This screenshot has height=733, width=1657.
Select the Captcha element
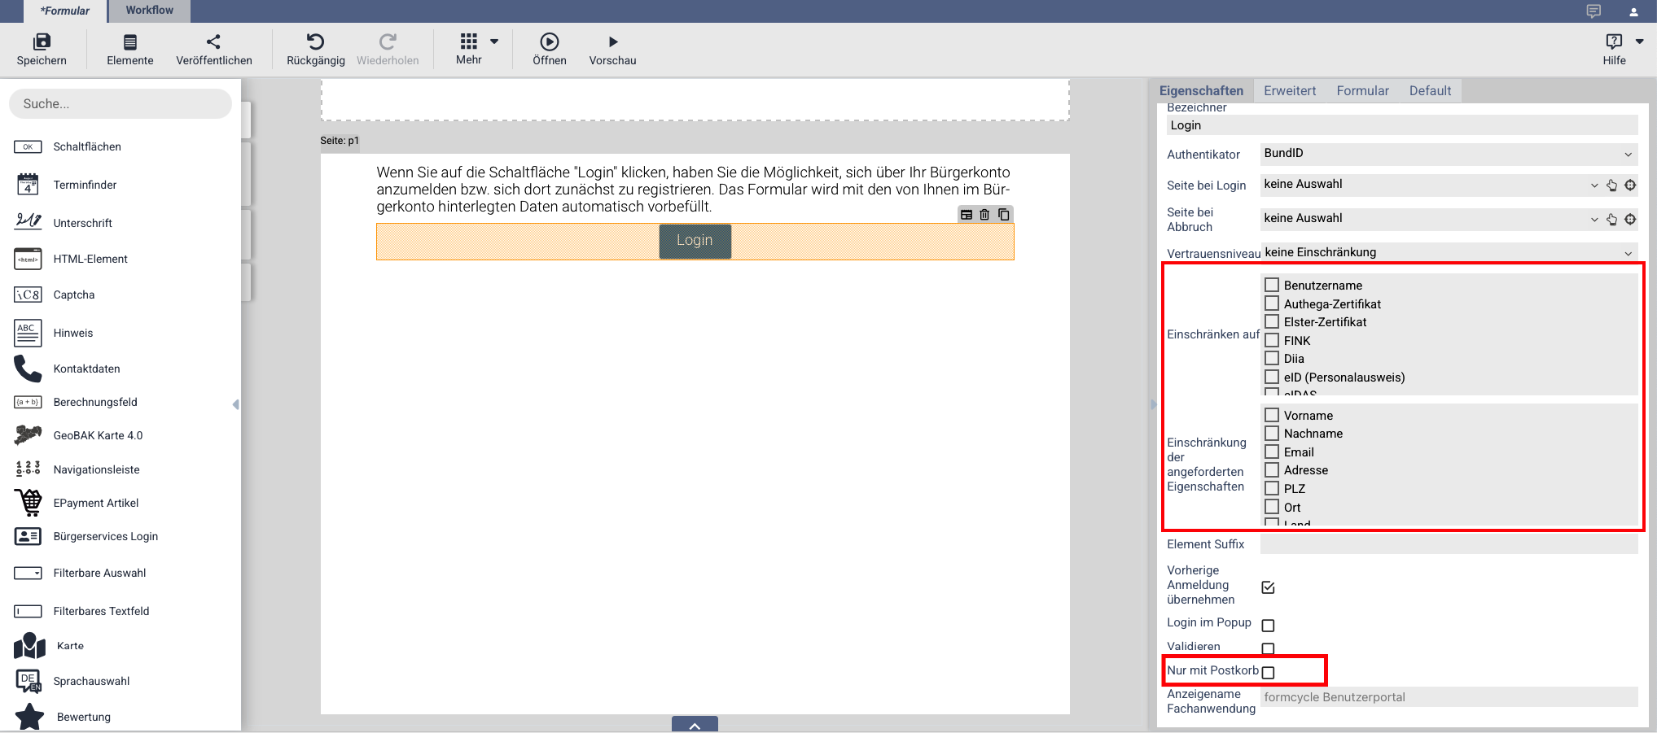click(74, 295)
